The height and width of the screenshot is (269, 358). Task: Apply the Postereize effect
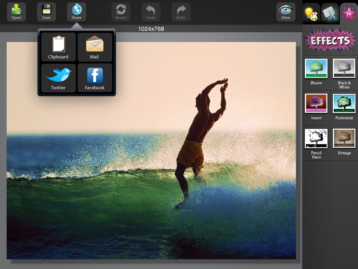click(x=344, y=108)
